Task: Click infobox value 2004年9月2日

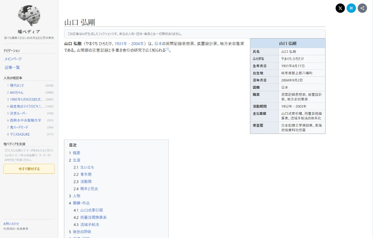Action: [x=292, y=80]
